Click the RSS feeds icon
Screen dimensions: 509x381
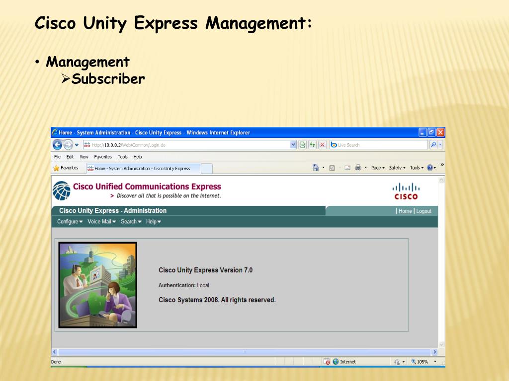(332, 168)
